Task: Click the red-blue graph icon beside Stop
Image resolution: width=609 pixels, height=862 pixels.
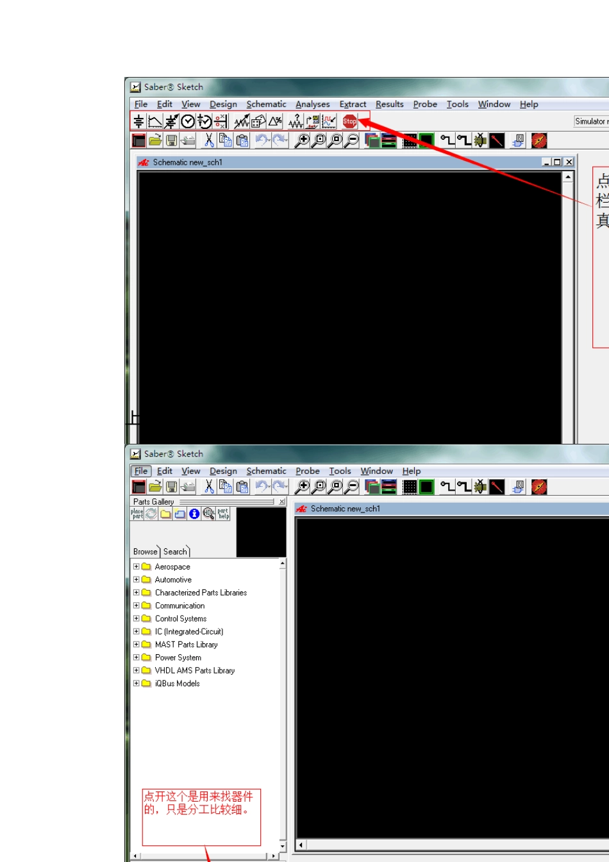Action: pyautogui.click(x=329, y=121)
